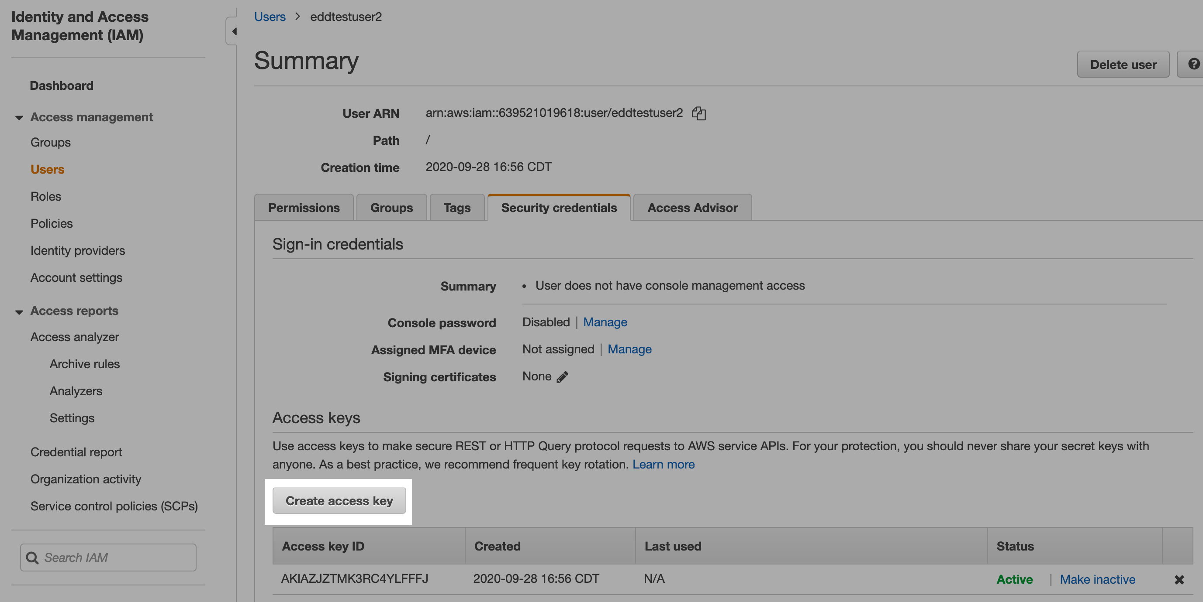Open Account settings in the sidebar
1203x602 pixels.
(x=76, y=277)
